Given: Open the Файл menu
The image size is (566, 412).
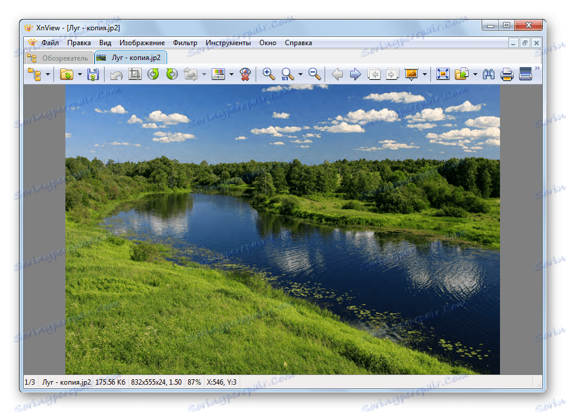Looking at the screenshot, I should pos(50,43).
